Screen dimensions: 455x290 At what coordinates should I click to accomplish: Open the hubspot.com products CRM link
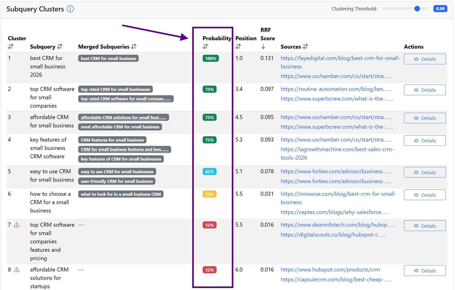click(x=330, y=270)
